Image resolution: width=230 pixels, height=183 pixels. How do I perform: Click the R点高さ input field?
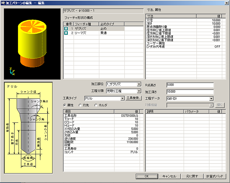[x=190, y=85]
